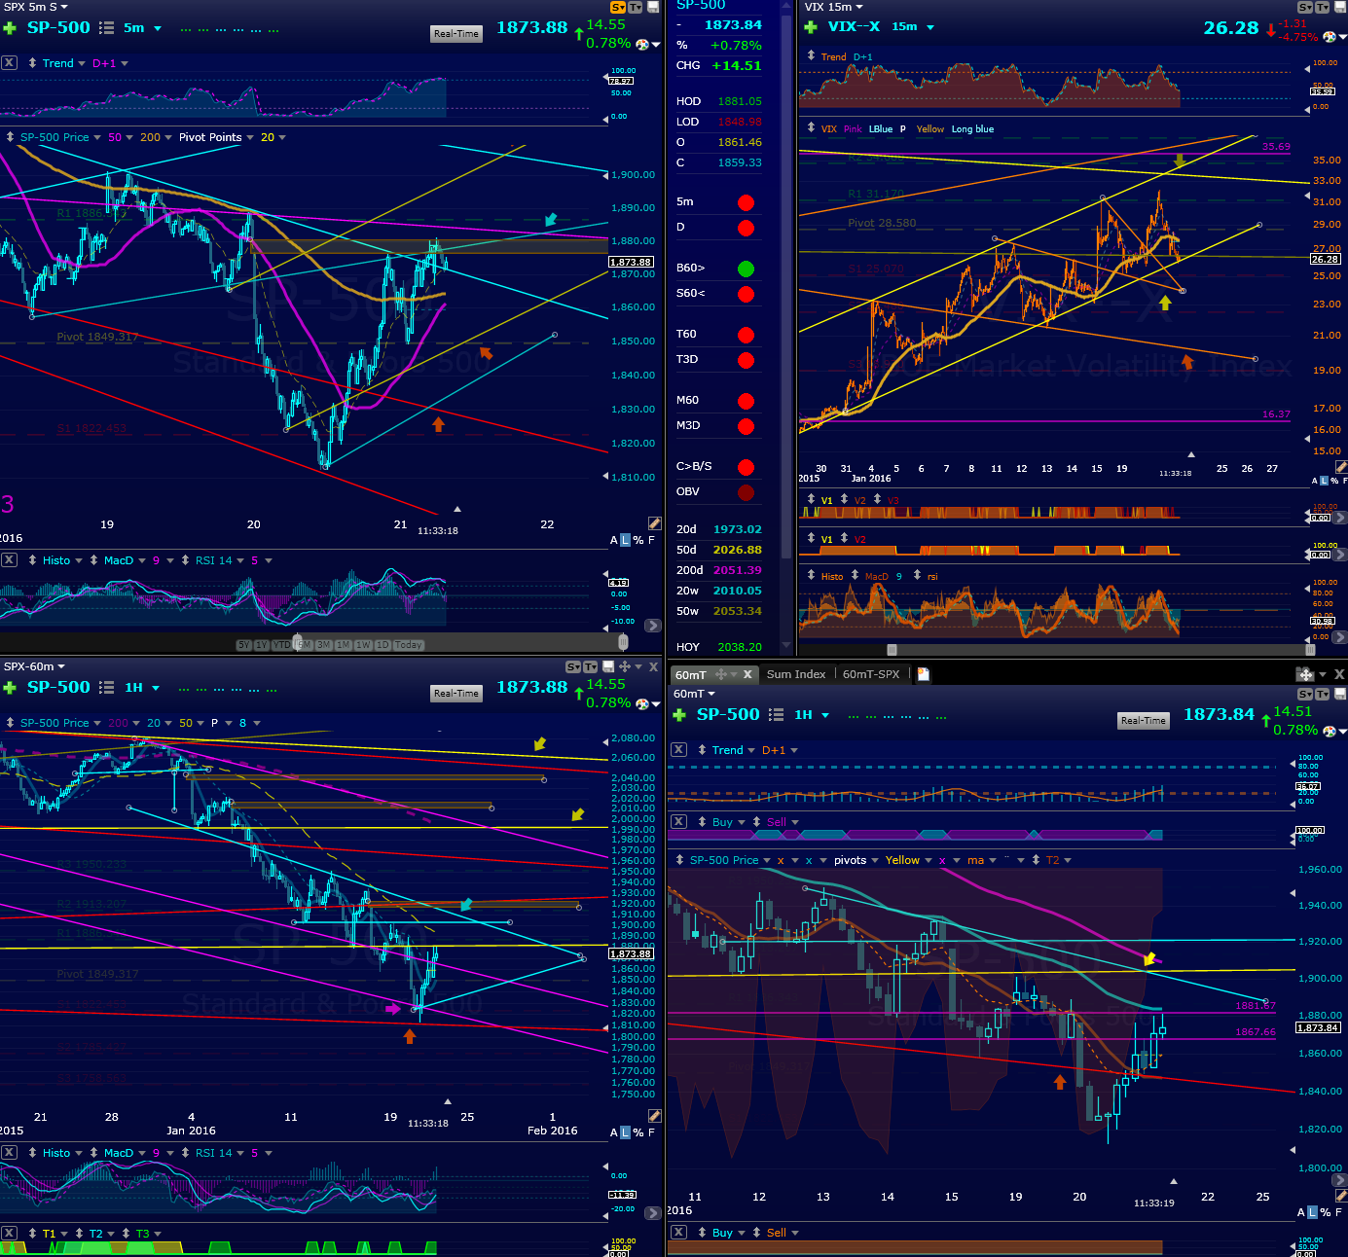This screenshot has height=1257, width=1348.
Task: Toggle F scale option in 60mT chart
Action: coord(1338,1212)
